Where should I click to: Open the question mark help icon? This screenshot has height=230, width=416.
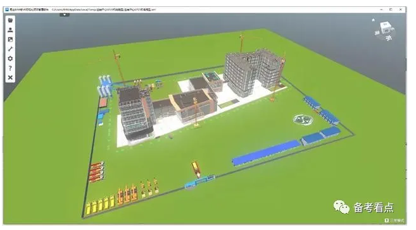tap(10, 68)
